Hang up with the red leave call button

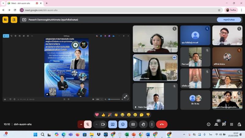click(162, 124)
